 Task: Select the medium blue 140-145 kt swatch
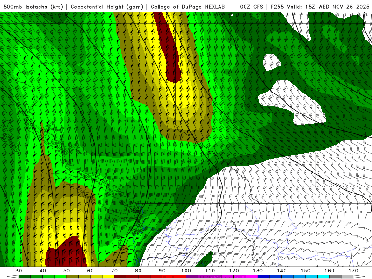(x=287, y=277)
